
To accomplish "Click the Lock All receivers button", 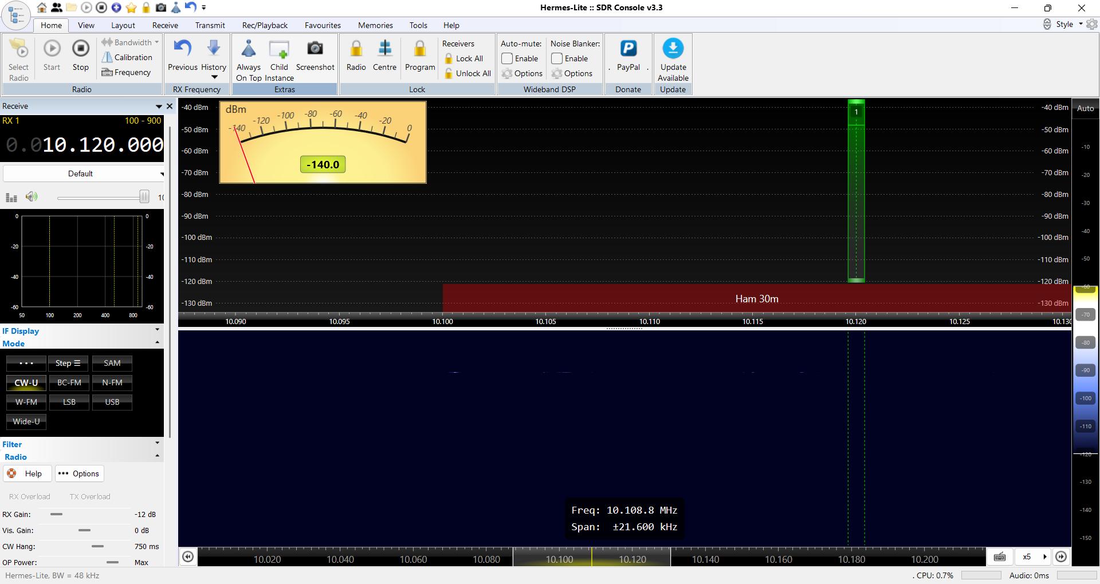I will click(464, 58).
